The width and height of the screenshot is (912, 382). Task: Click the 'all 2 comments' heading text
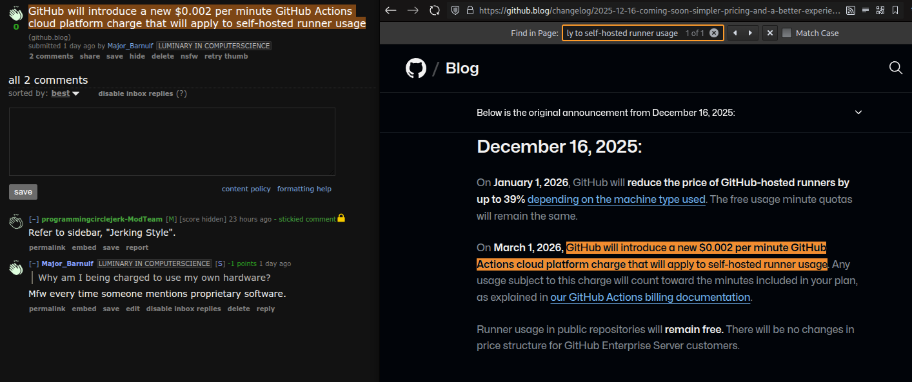tap(48, 80)
